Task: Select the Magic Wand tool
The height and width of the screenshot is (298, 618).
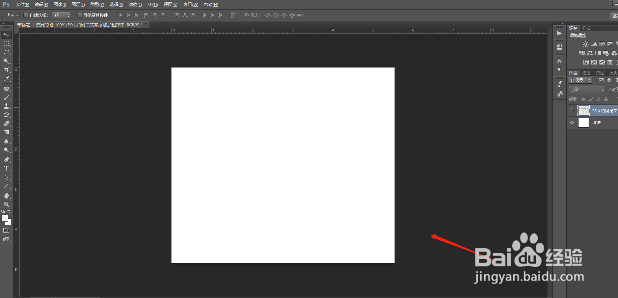Action: pos(6,61)
